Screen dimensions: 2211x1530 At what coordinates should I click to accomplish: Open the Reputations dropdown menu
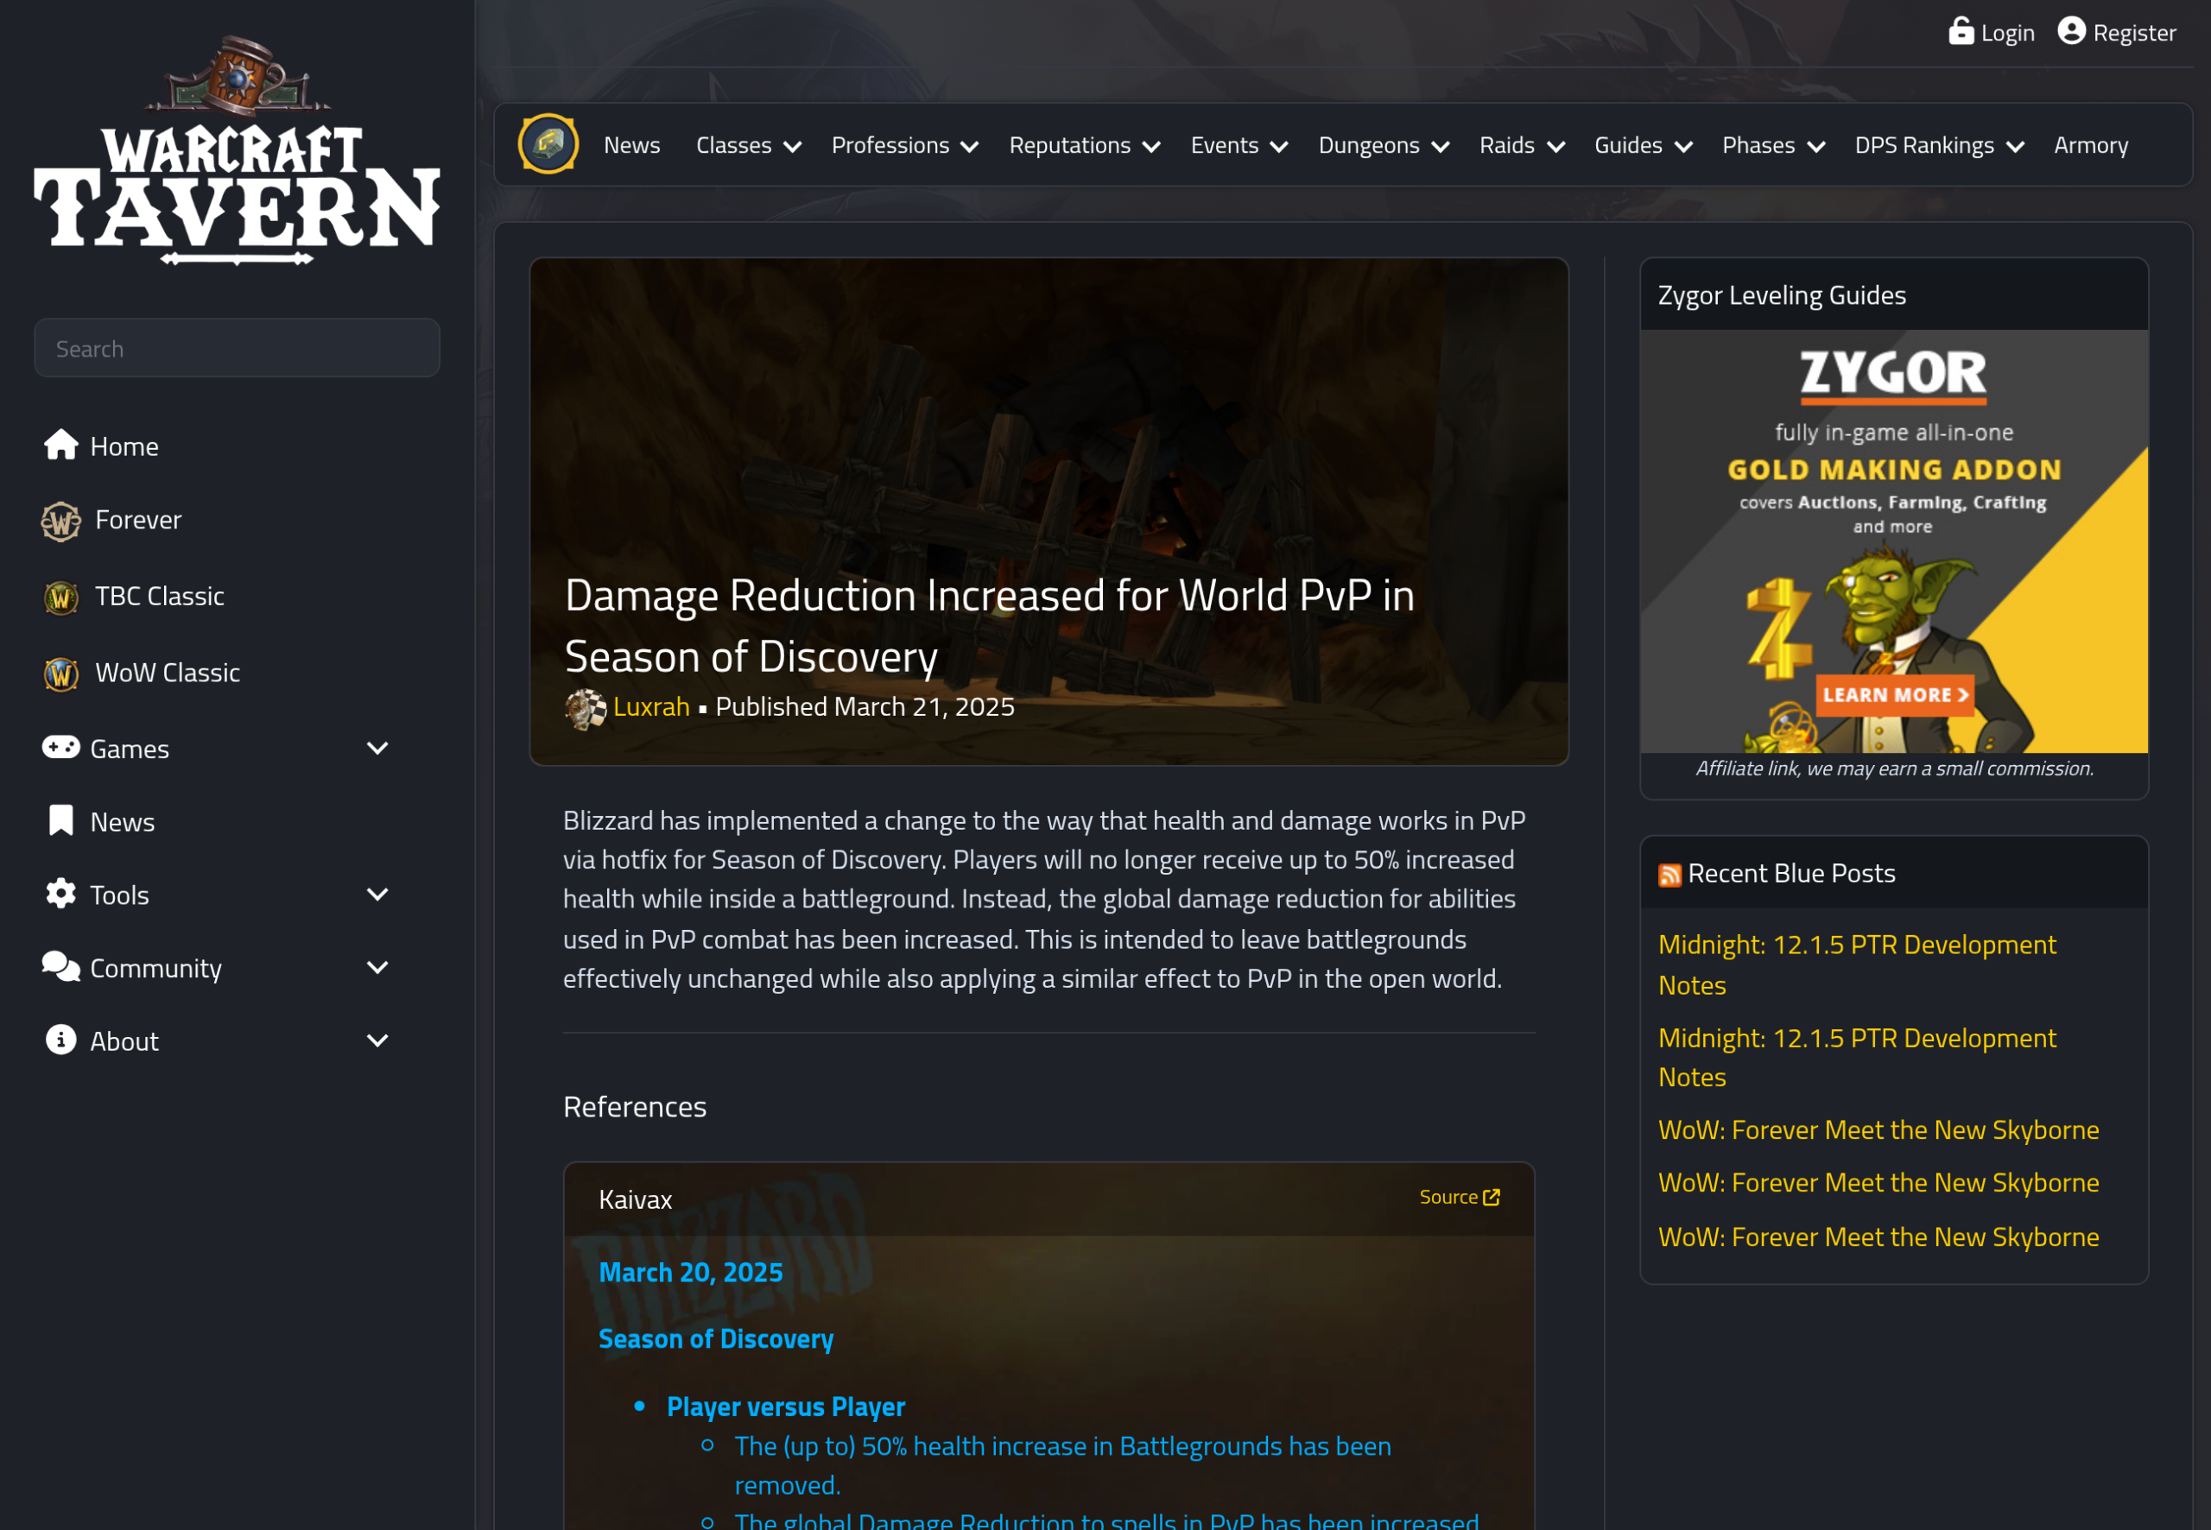(1085, 145)
